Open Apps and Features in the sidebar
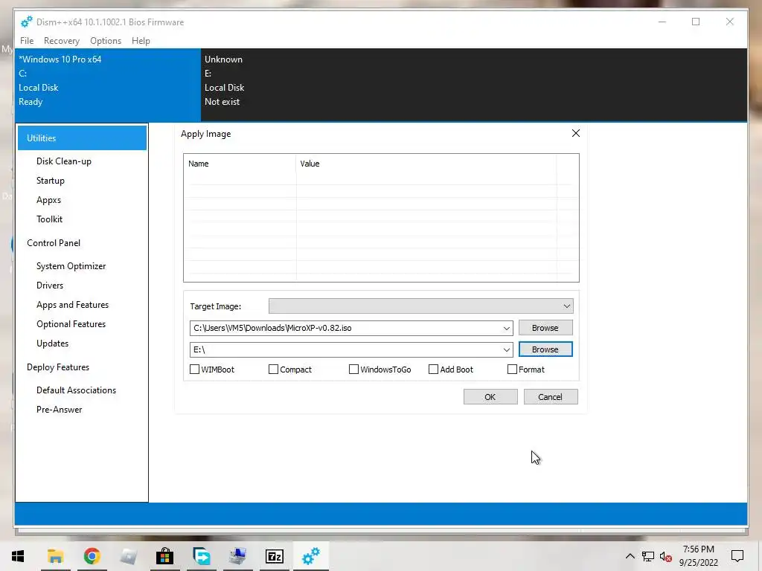 pyautogui.click(x=72, y=305)
